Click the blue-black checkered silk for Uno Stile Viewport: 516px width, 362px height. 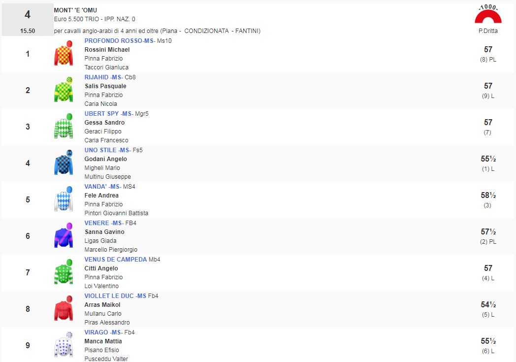tap(64, 163)
